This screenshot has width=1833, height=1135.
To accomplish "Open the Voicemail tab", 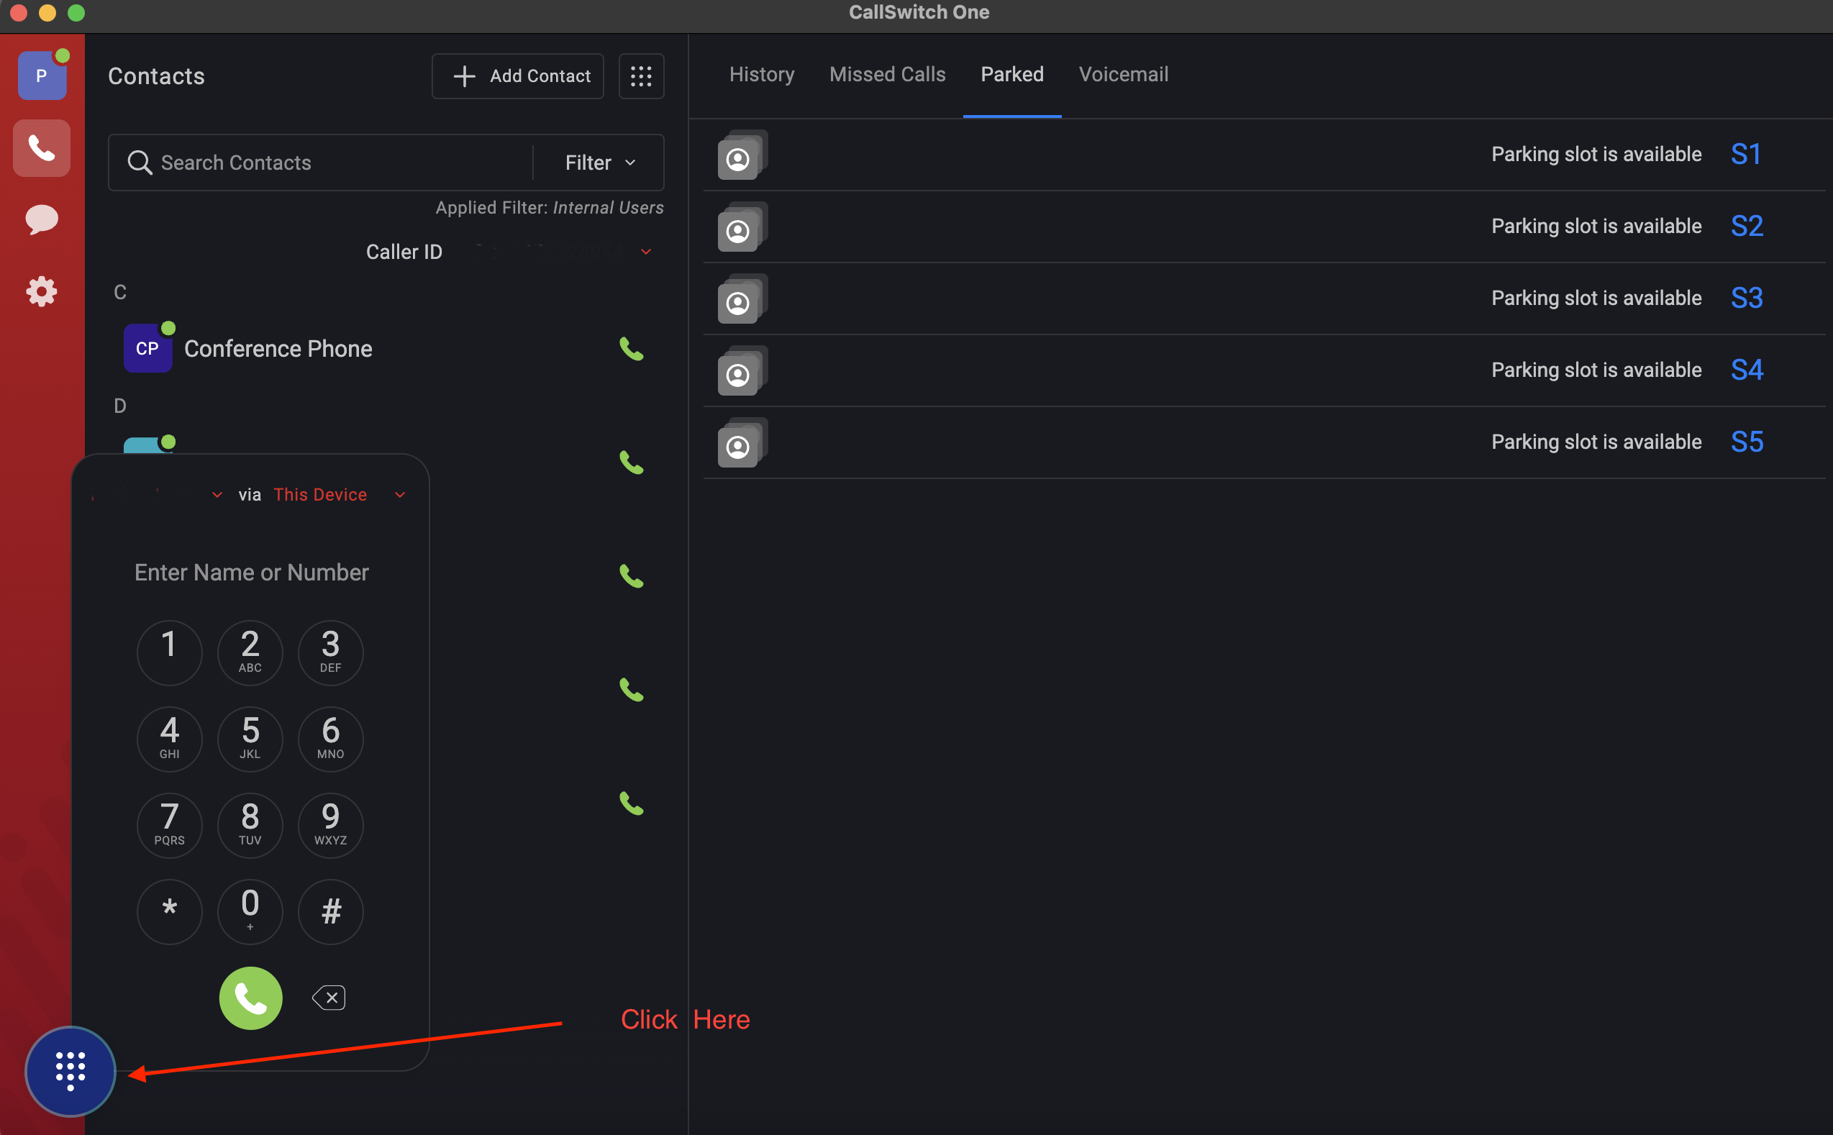I will click(1123, 74).
